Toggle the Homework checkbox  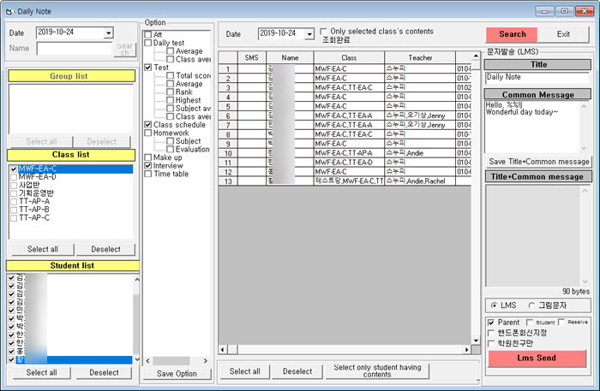coord(148,133)
